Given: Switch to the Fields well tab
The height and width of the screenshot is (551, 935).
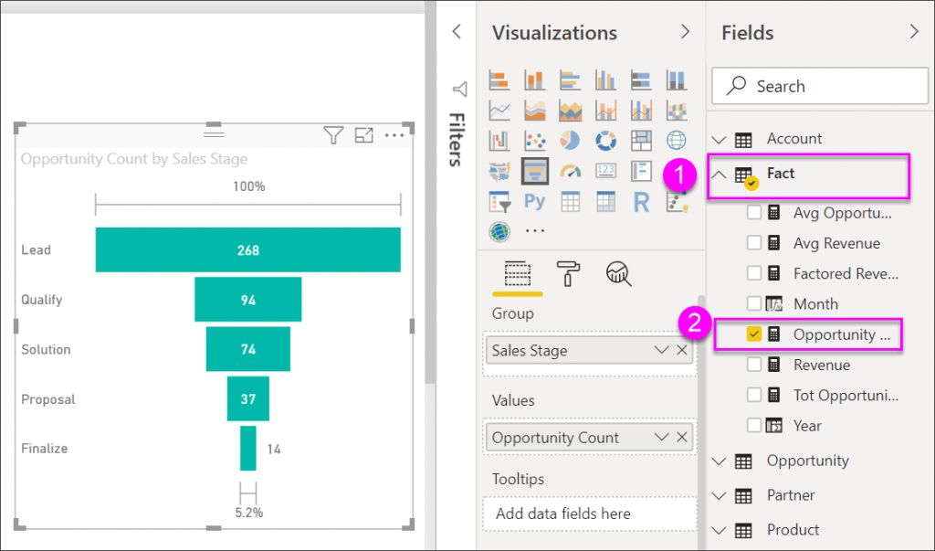Looking at the screenshot, I should (518, 275).
